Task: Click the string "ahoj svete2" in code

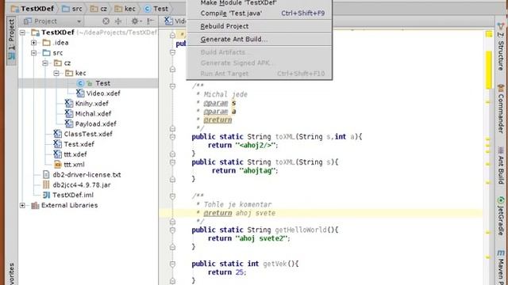Action: click(x=261, y=238)
